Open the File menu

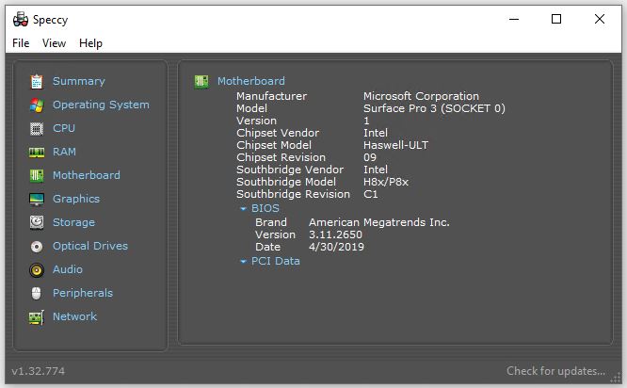[x=21, y=43]
